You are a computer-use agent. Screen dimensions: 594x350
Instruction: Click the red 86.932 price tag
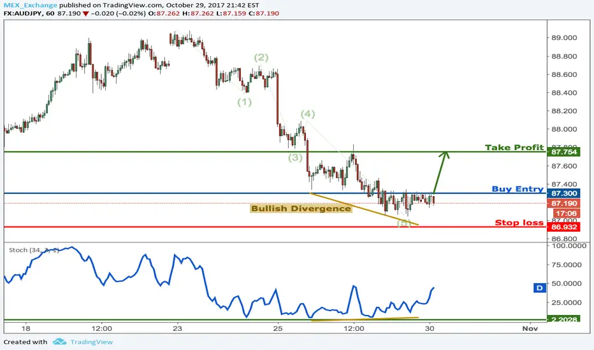563,227
